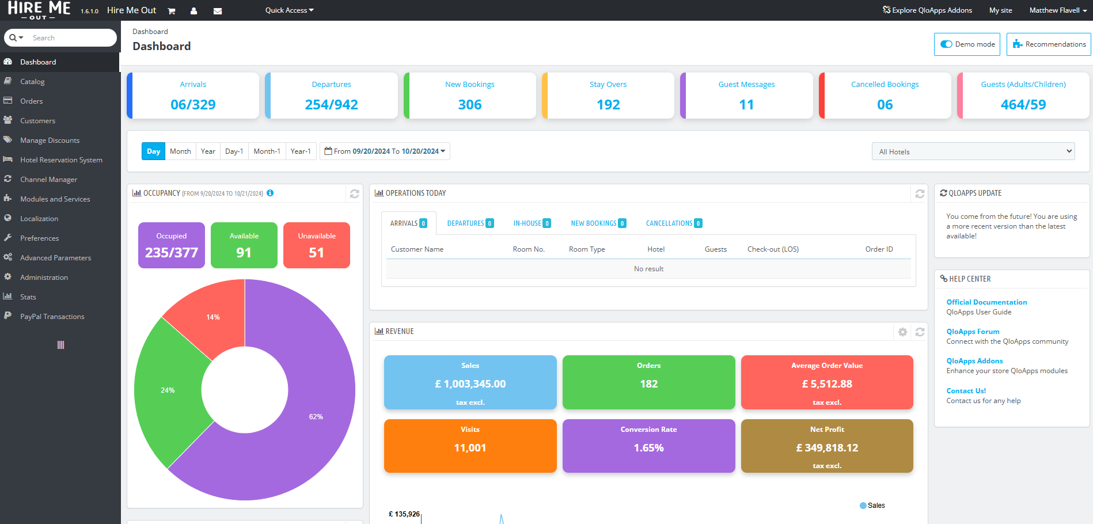Open the Stats section icon
1093x524 pixels.
pos(8,297)
